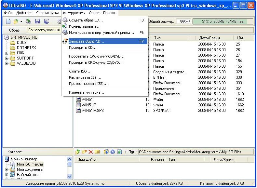Click scroll up arrow in Каталог tree
The width and height of the screenshot is (257, 188).
coord(70,159)
